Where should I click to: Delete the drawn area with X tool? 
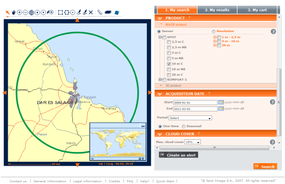90,13
